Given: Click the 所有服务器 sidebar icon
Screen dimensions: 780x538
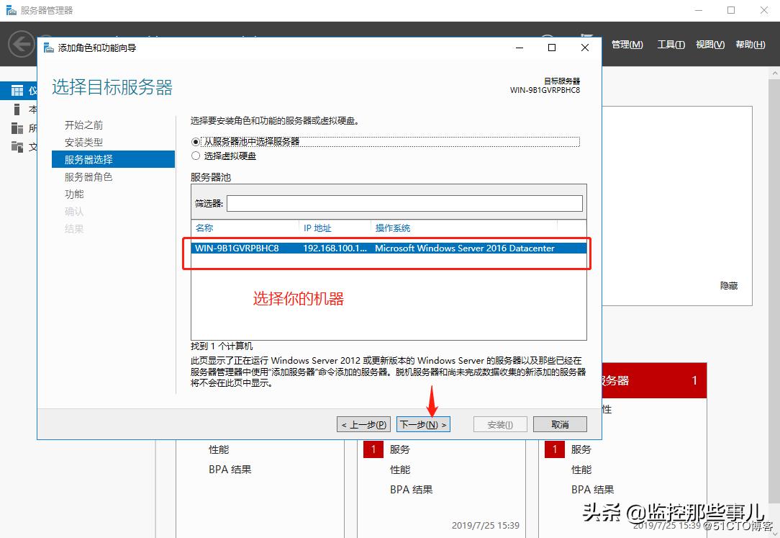Looking at the screenshot, I should [x=16, y=128].
